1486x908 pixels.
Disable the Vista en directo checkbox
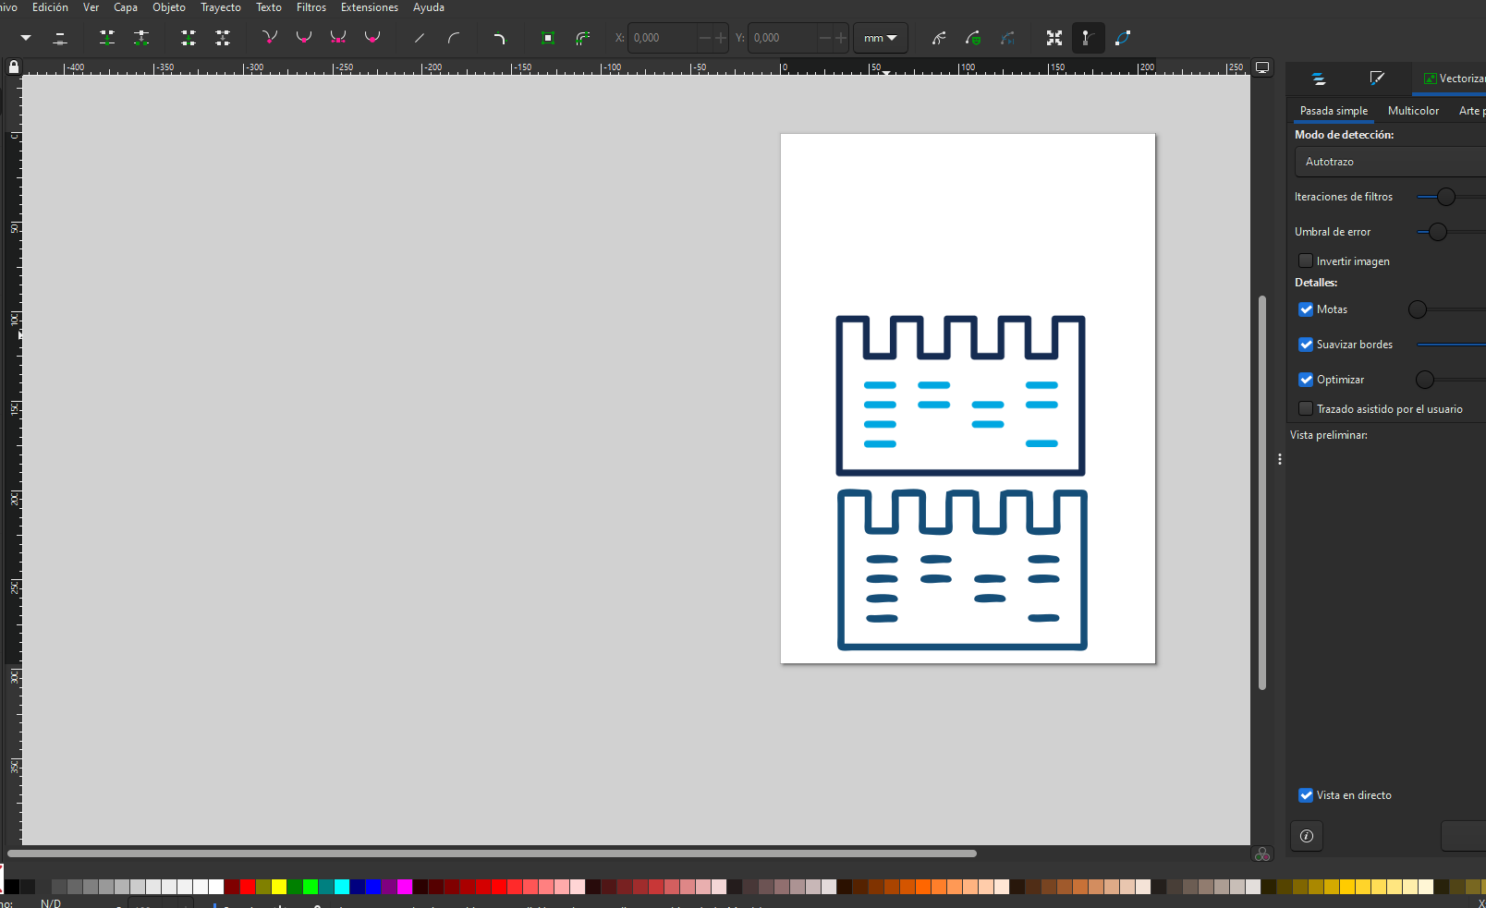(x=1306, y=795)
